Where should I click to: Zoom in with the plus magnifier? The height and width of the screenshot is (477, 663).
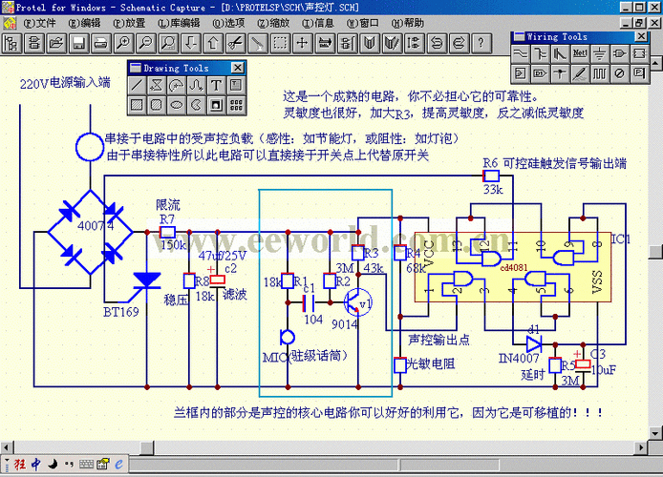click(123, 43)
